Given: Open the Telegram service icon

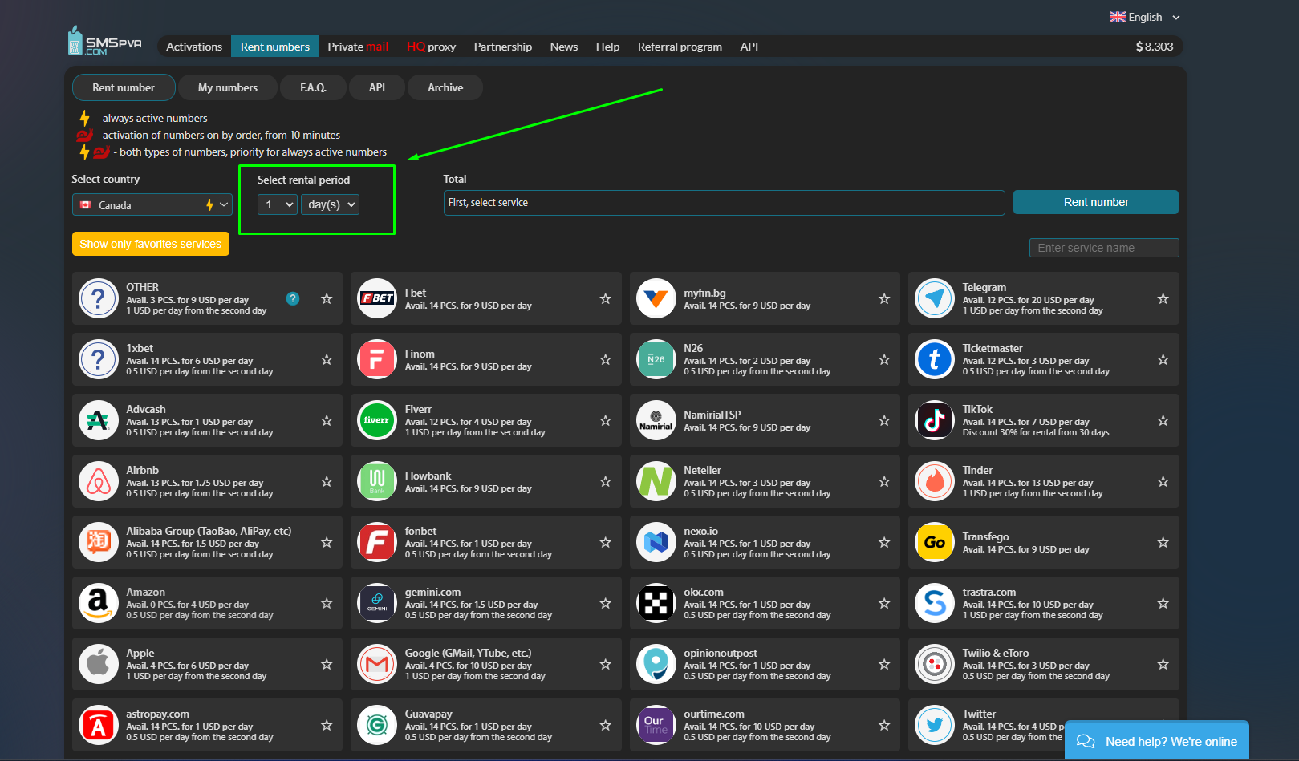Looking at the screenshot, I should pos(935,298).
